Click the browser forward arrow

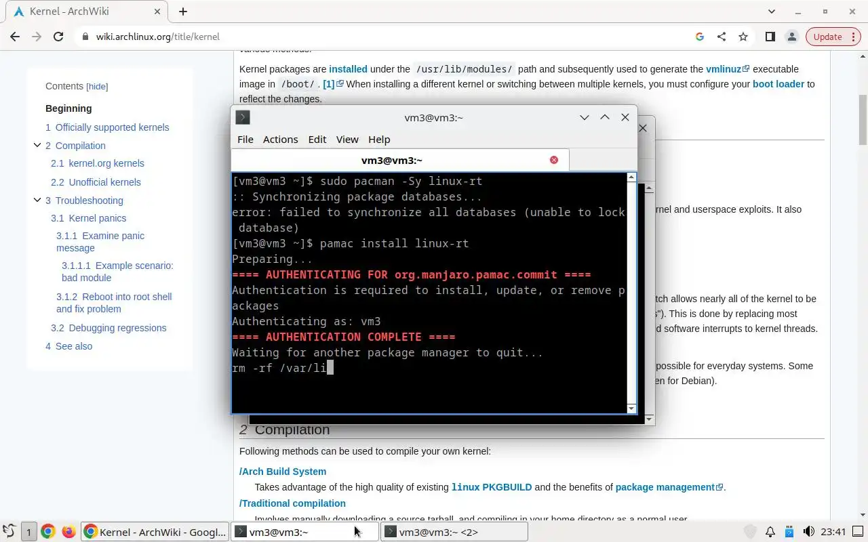(x=37, y=37)
